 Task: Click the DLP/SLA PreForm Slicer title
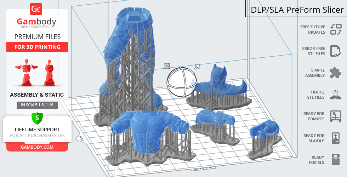[x=297, y=10]
